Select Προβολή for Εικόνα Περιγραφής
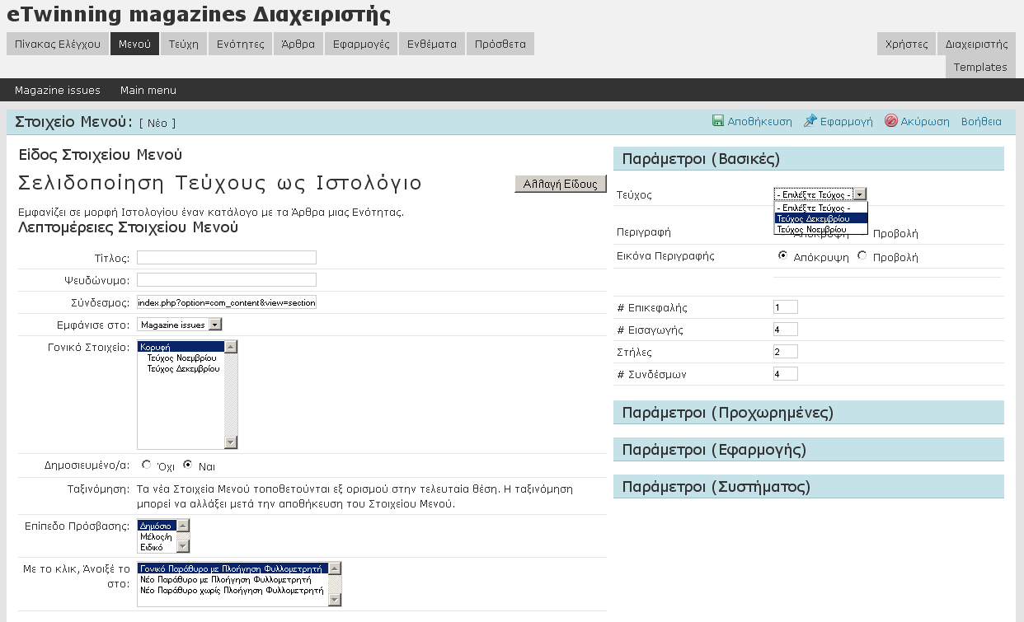The image size is (1024, 622). (x=862, y=256)
